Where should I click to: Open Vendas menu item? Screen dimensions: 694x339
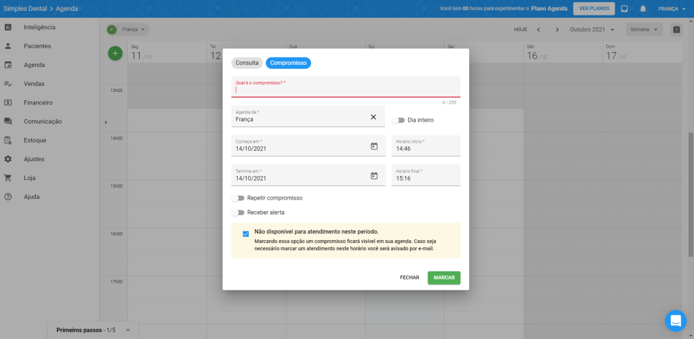tap(34, 84)
